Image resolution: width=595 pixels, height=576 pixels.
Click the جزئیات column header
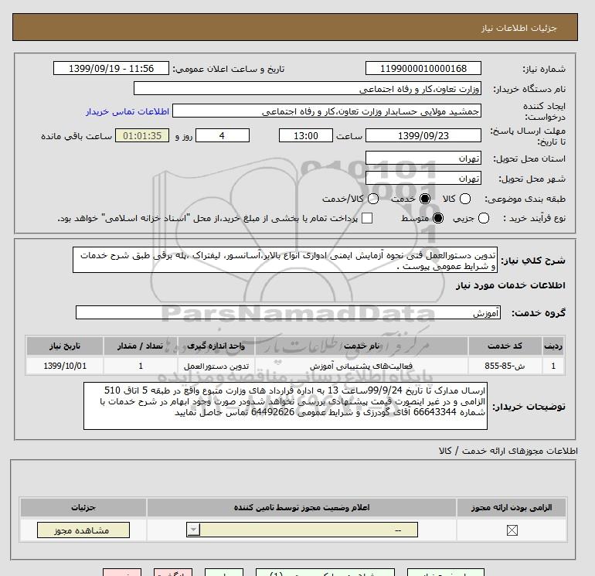click(83, 507)
